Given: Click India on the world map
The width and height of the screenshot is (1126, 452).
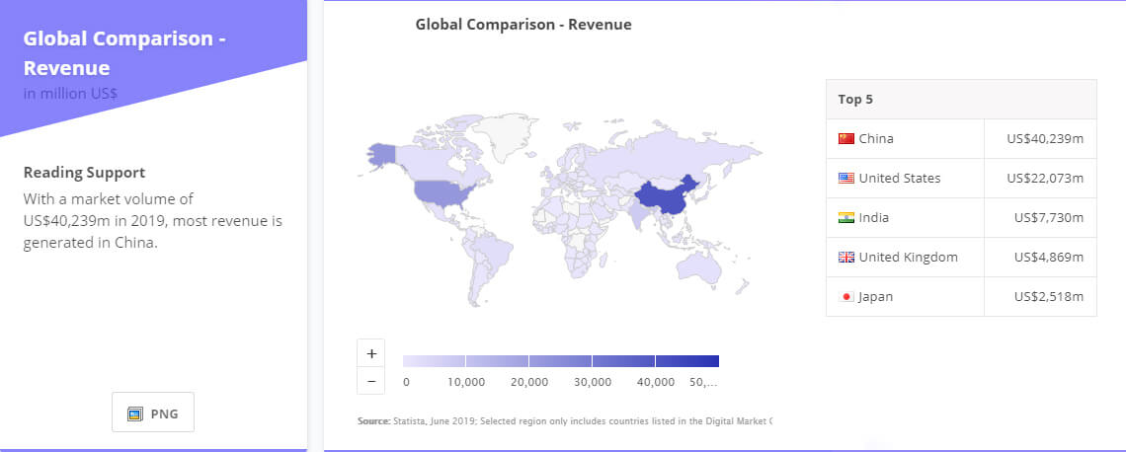Looking at the screenshot, I should (x=638, y=220).
